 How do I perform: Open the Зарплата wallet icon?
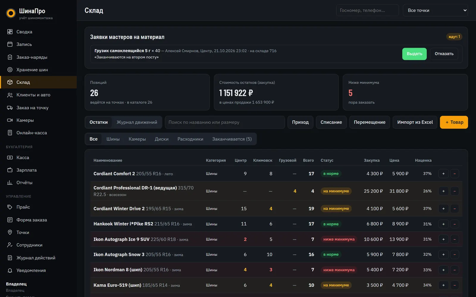coord(10,170)
